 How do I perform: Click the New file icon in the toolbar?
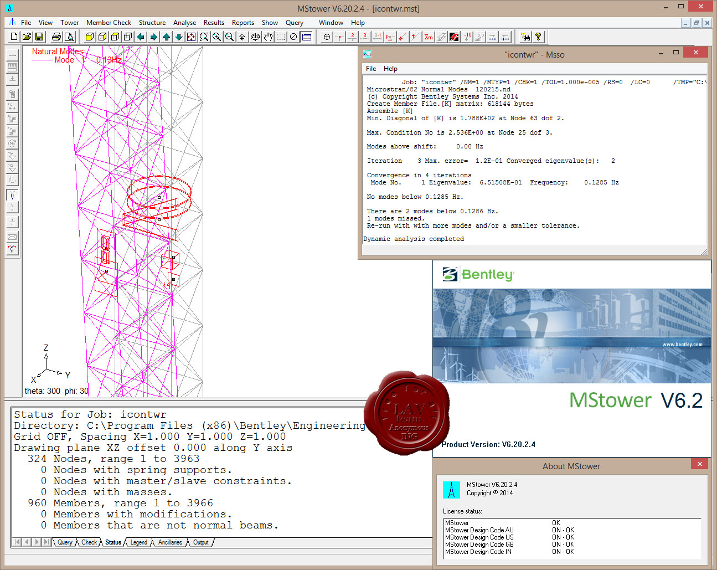point(14,37)
